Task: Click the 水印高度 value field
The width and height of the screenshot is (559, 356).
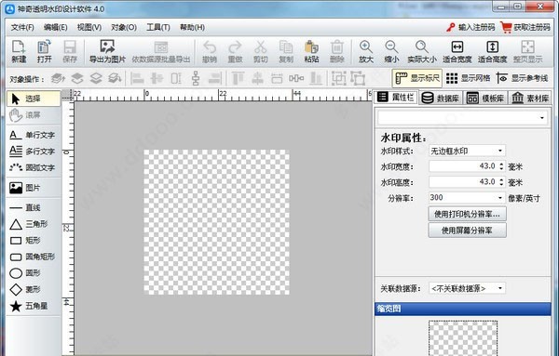Action: pyautogui.click(x=463, y=182)
